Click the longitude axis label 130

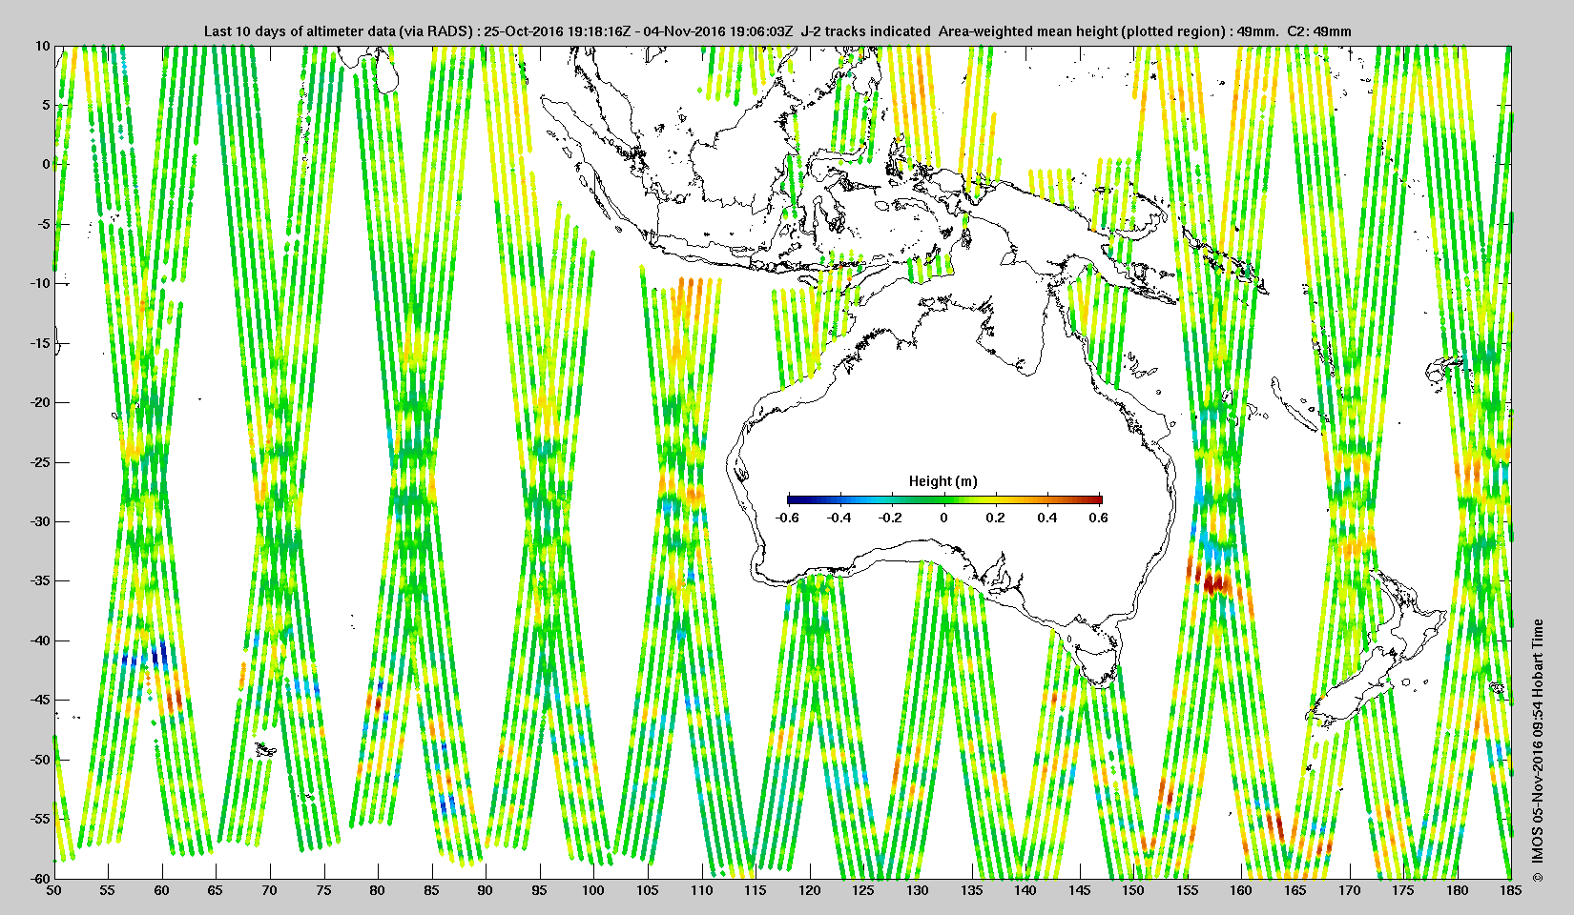[918, 891]
